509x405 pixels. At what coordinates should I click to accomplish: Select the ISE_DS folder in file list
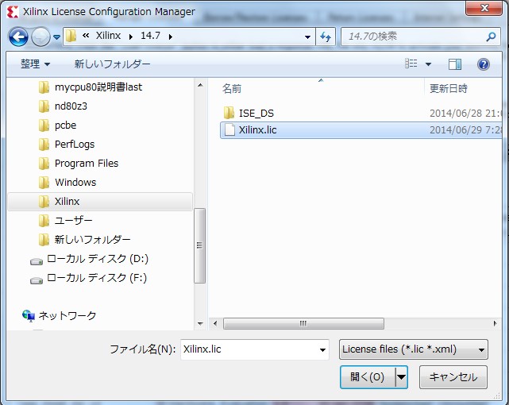point(256,113)
